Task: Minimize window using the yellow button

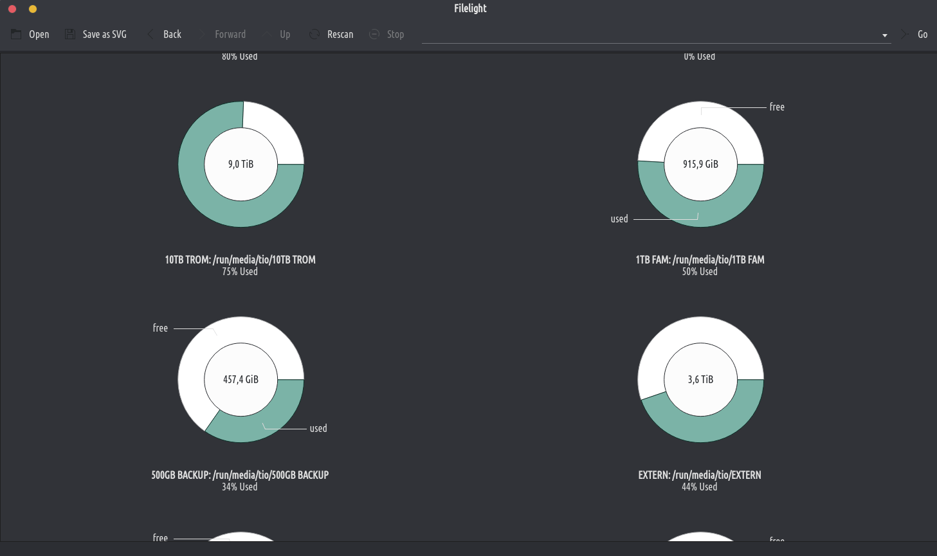Action: [33, 9]
